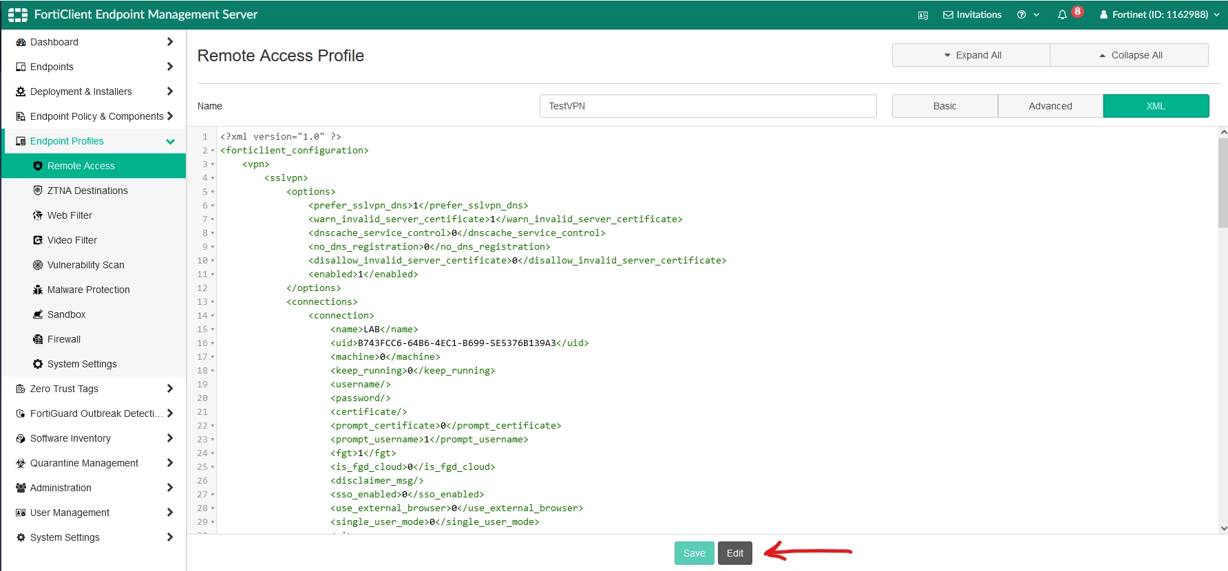
Task: Switch to the Basic tab
Action: click(x=944, y=106)
